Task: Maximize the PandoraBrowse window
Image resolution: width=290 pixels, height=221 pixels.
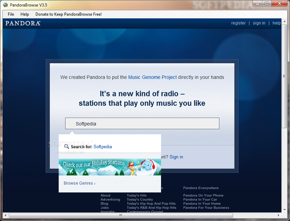Action: [x=267, y=4]
